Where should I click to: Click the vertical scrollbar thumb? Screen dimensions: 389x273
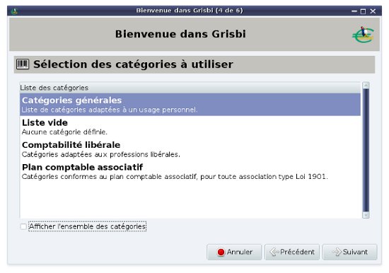pos(366,150)
